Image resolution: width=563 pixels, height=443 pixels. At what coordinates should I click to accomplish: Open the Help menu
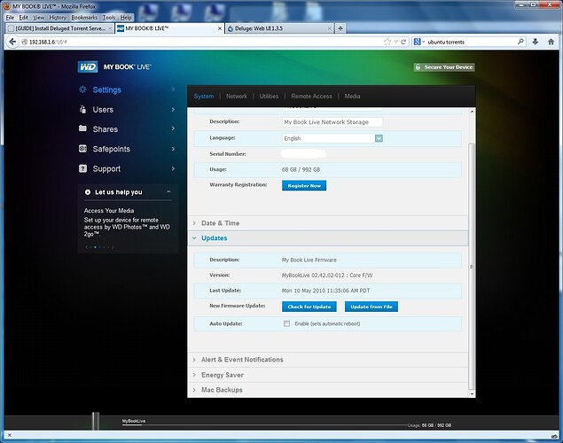pos(126,18)
